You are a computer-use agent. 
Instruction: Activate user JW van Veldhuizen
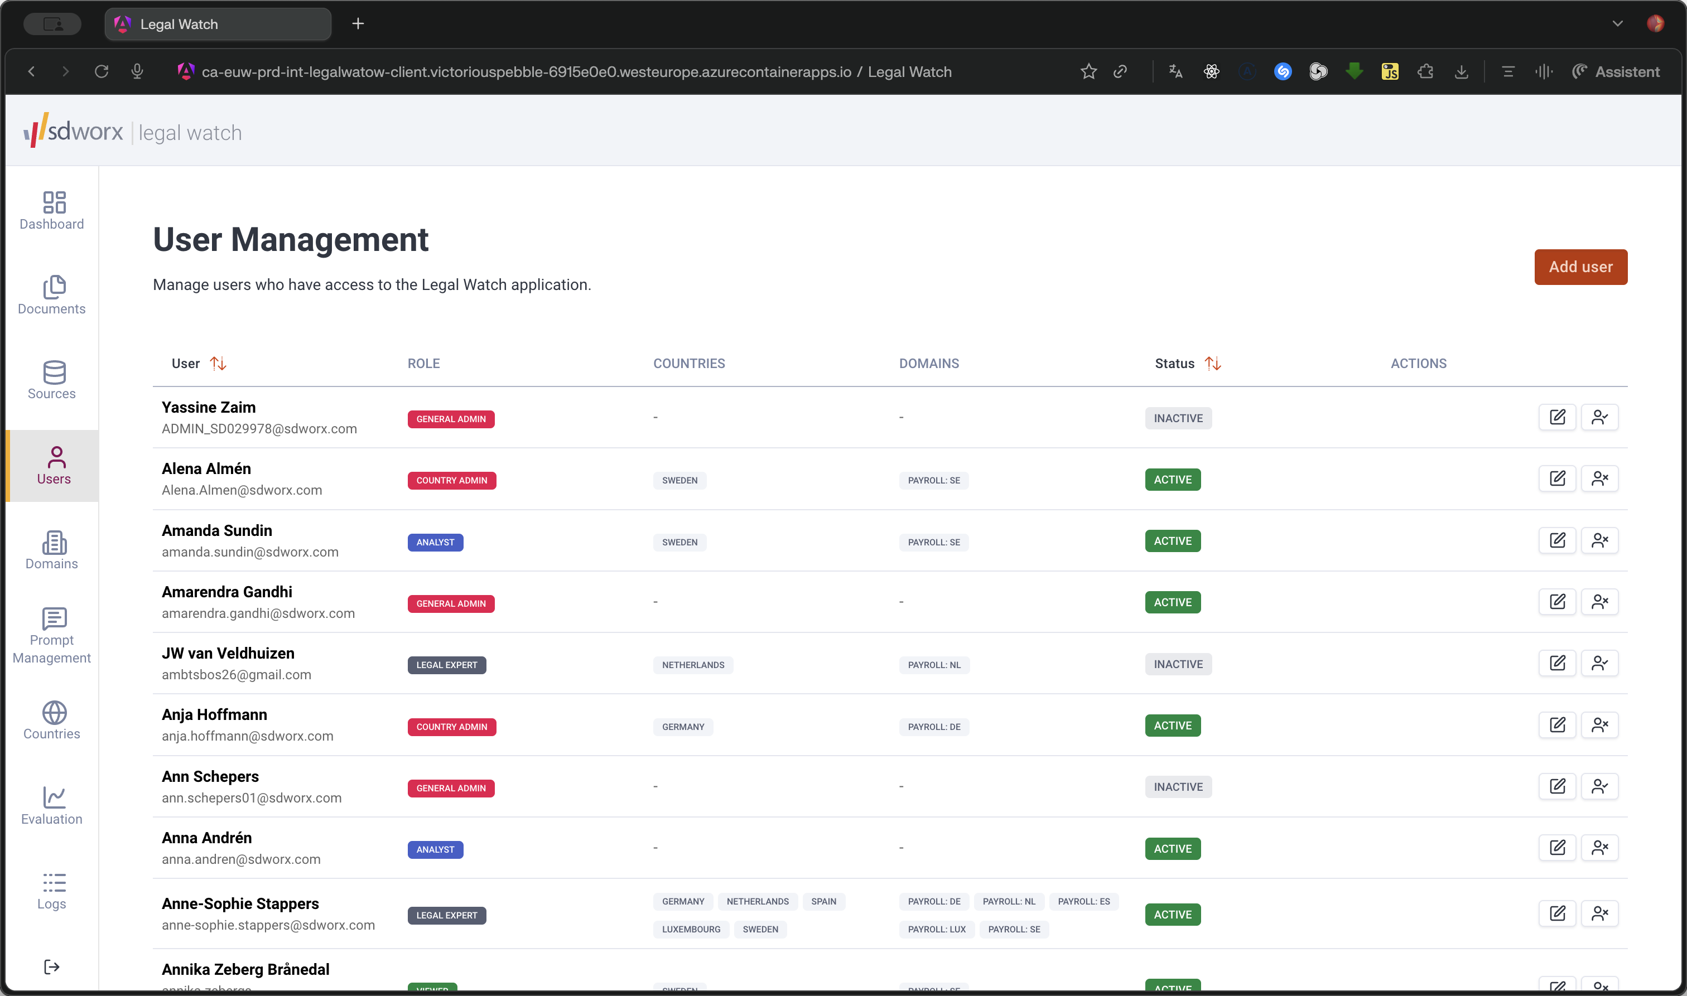click(x=1600, y=663)
